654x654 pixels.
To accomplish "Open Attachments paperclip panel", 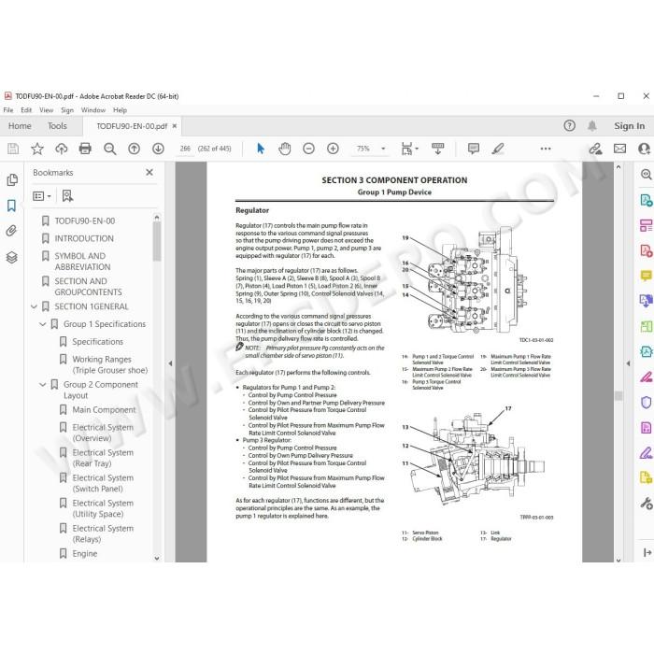I will tap(11, 231).
